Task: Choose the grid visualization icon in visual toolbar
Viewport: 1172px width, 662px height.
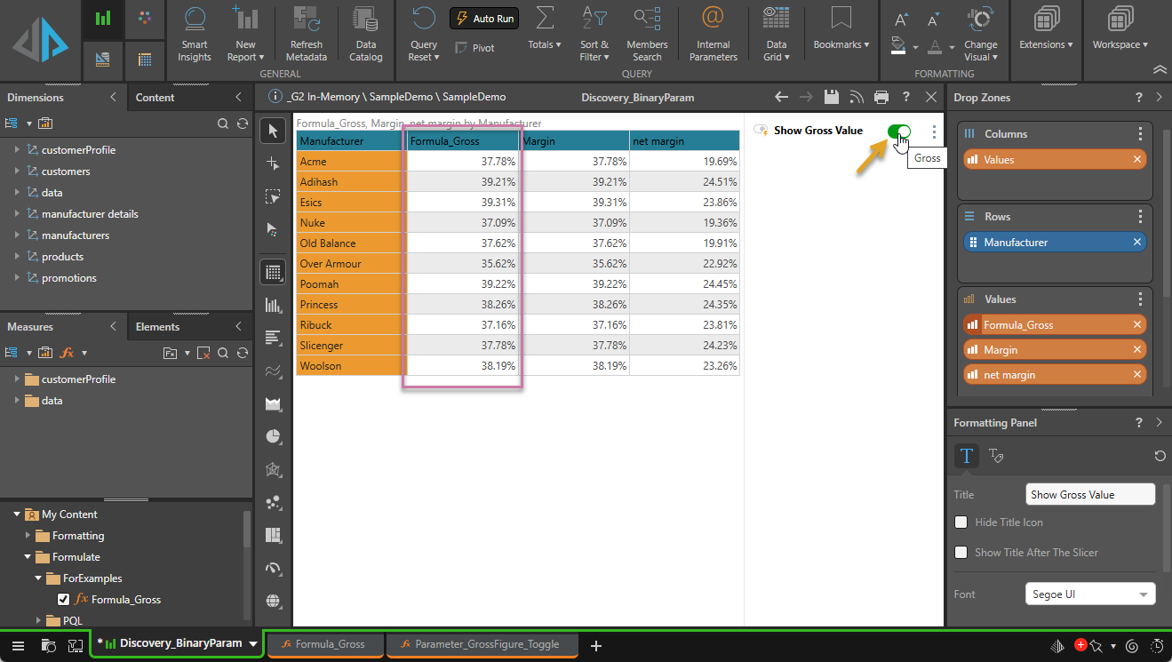Action: pos(273,272)
